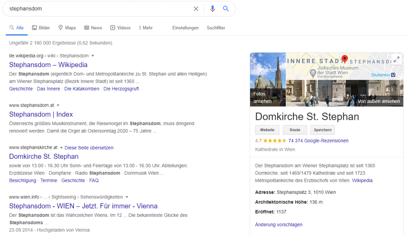Click Architektonische Höhe label

282,202
